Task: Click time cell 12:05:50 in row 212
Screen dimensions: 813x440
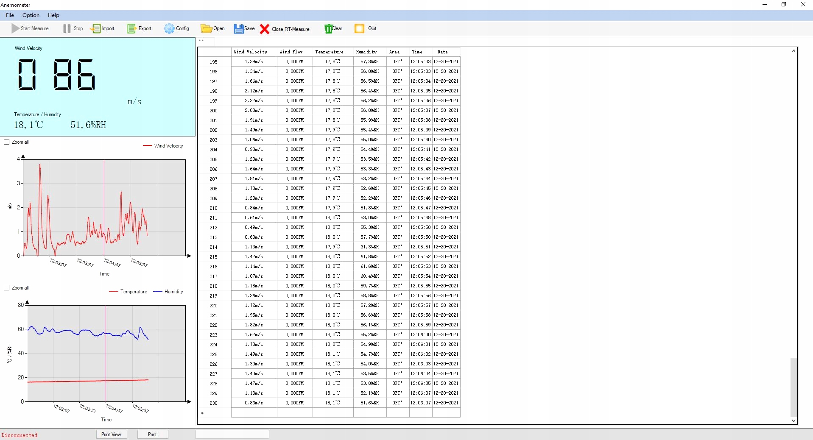Action: (x=421, y=228)
